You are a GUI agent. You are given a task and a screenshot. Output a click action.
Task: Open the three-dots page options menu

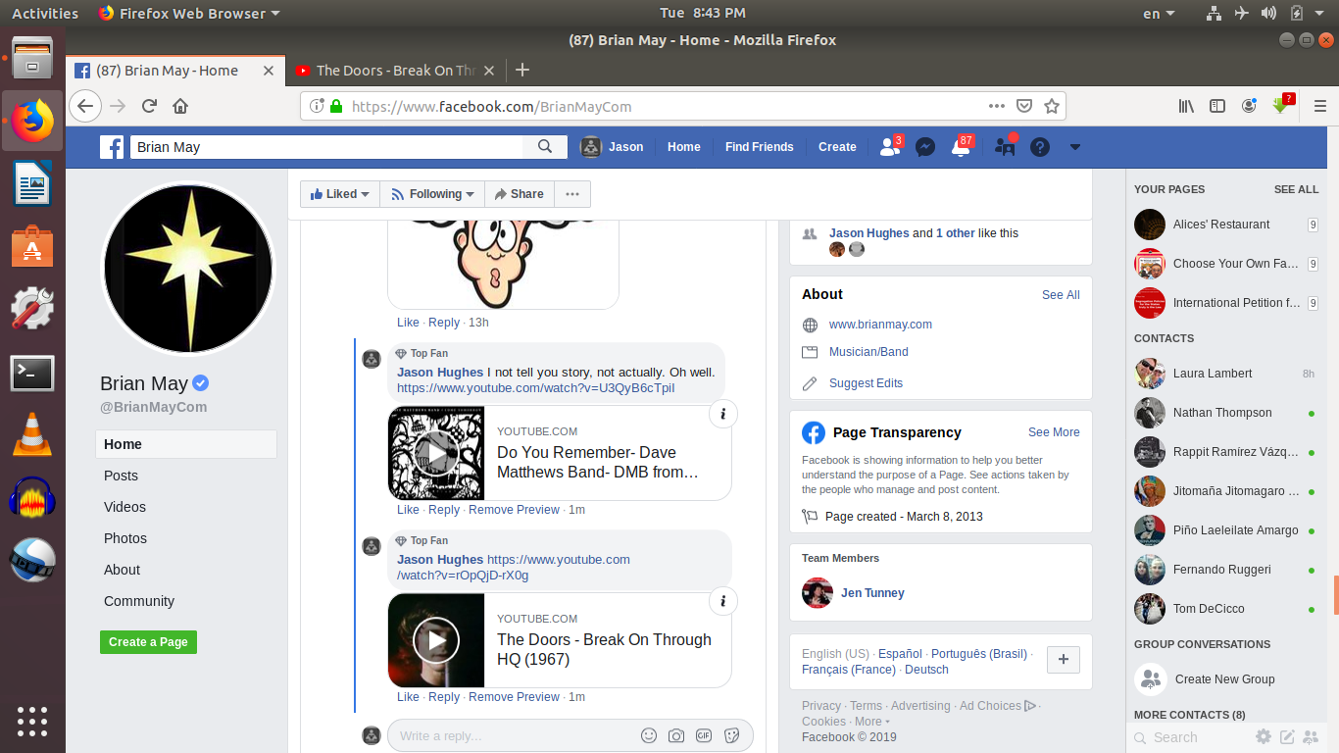pos(572,194)
